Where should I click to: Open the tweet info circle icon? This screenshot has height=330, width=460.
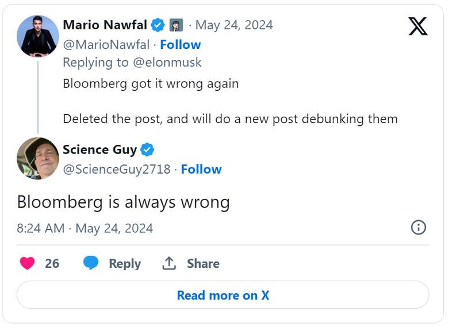(419, 228)
